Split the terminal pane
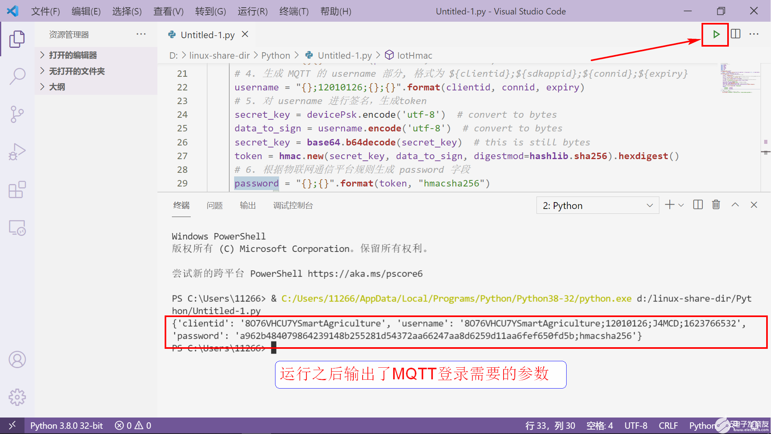 (x=698, y=205)
